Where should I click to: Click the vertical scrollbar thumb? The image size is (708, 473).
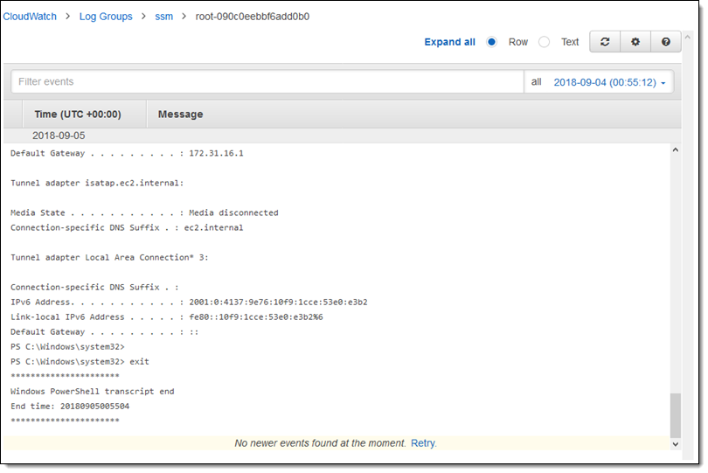(675, 415)
